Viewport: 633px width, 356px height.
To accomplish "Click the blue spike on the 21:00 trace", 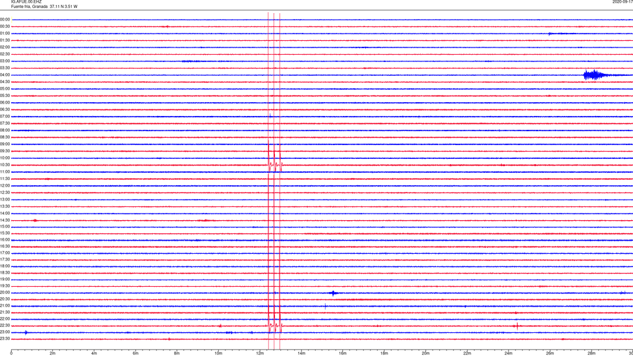I will [x=325, y=306].
